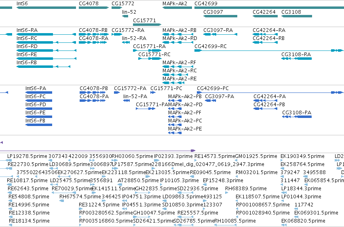The width and height of the screenshot is (344, 227).
Task: Click the CG3108 gene label
Action: 291,12
